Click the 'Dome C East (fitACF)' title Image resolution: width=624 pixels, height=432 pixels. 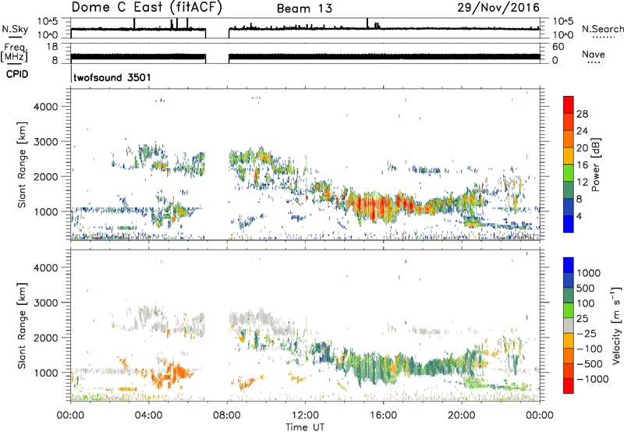[x=147, y=7]
